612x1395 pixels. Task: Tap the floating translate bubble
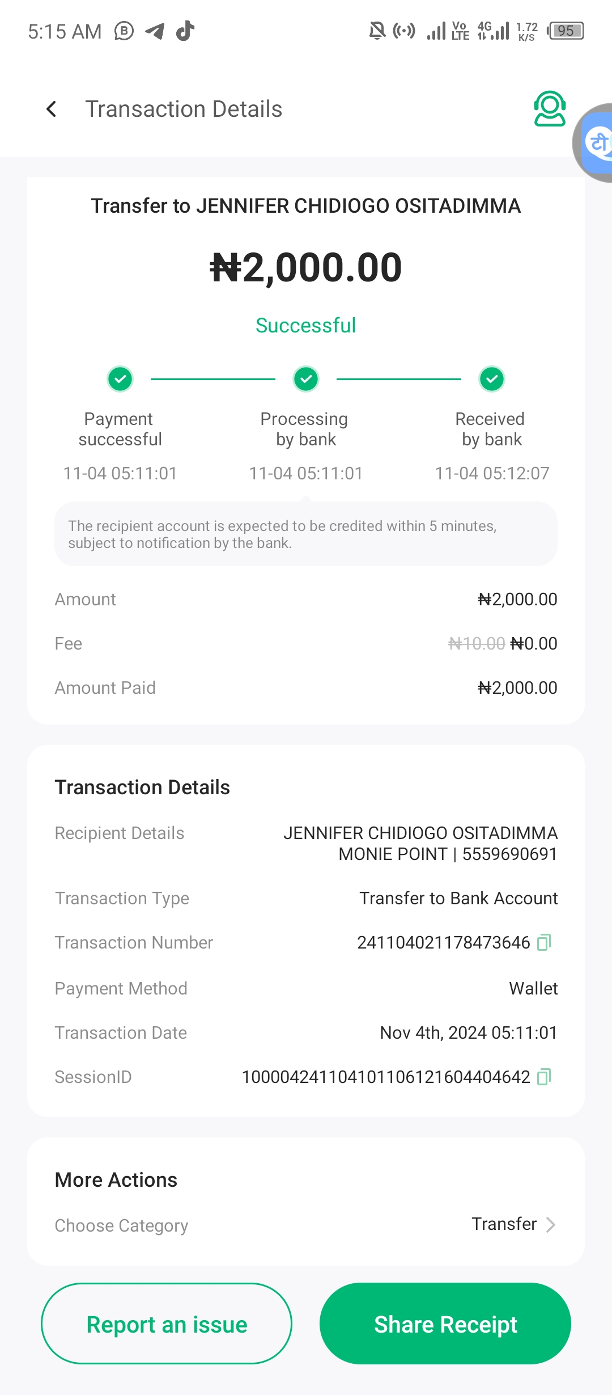click(x=597, y=143)
